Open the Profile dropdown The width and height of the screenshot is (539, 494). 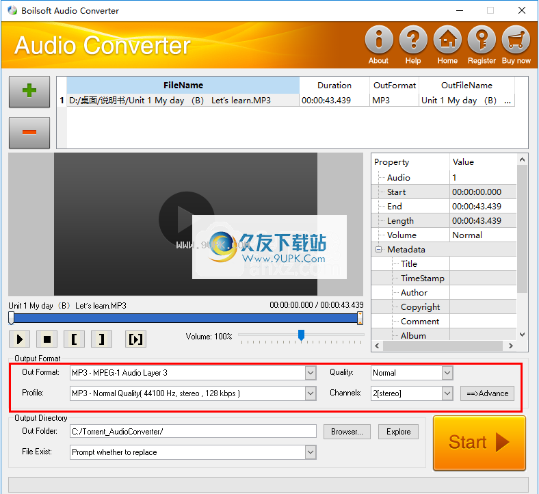tap(311, 393)
